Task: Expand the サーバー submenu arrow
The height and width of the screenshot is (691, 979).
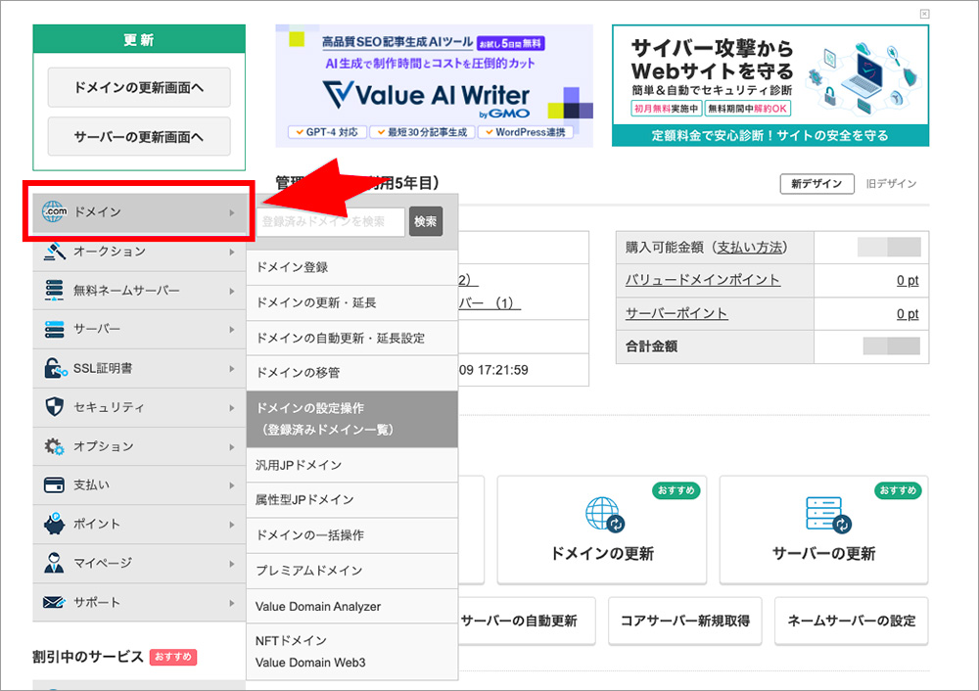Action: (232, 330)
